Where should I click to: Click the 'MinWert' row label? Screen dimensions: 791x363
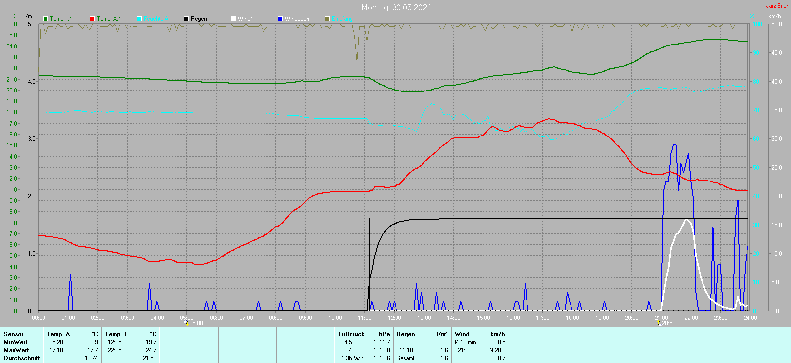(16, 342)
